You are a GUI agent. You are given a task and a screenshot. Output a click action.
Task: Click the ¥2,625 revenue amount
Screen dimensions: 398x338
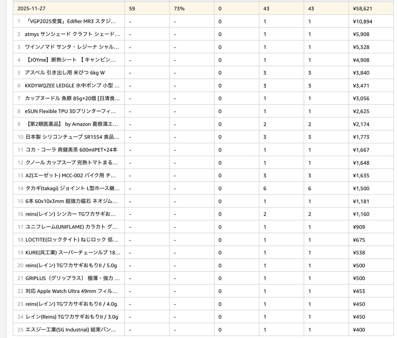(362, 111)
